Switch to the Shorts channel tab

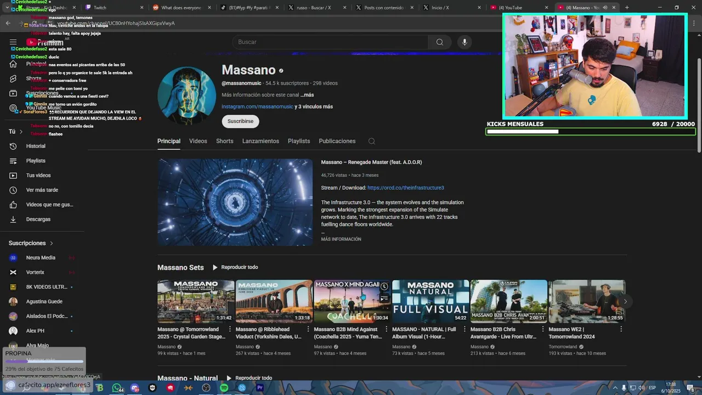(x=225, y=141)
